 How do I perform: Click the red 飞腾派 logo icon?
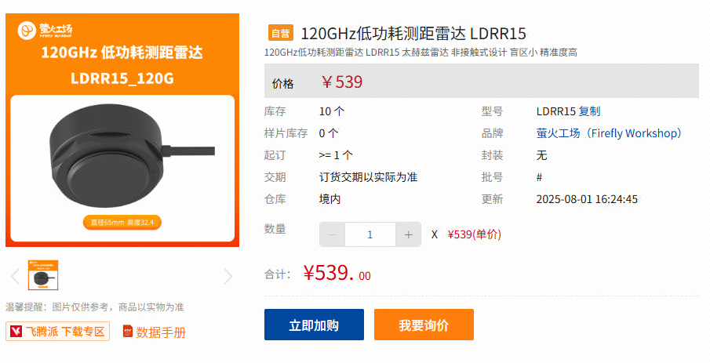point(16,332)
